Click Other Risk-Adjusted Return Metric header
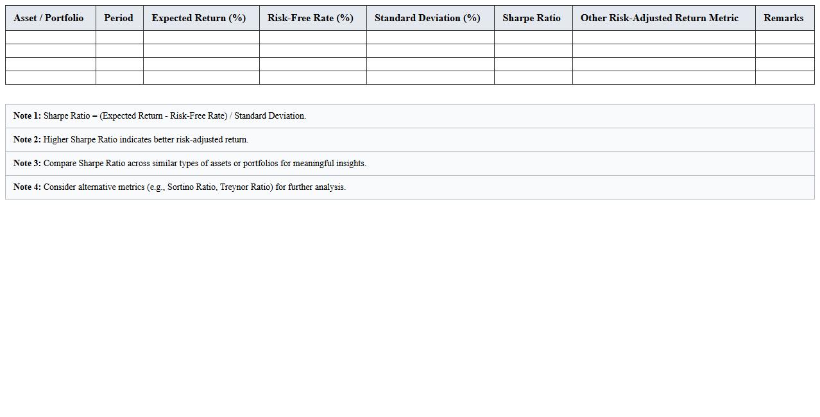820x417 pixels. pos(660,18)
